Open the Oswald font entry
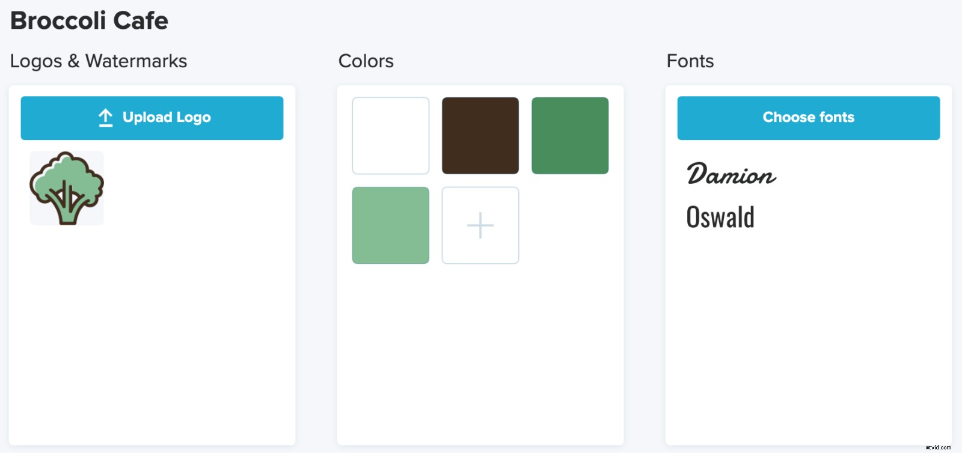Viewport: 962px width, 453px height. pos(721,217)
